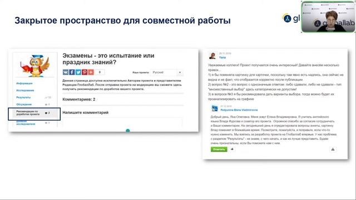Open the Дневник исследователя sidebar section
Viewport: 356px width, 200px height.
[26, 123]
